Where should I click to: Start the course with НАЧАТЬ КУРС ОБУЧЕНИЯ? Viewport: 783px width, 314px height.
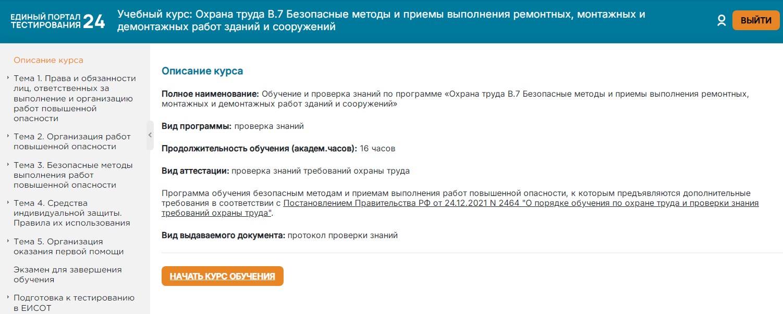pyautogui.click(x=222, y=276)
